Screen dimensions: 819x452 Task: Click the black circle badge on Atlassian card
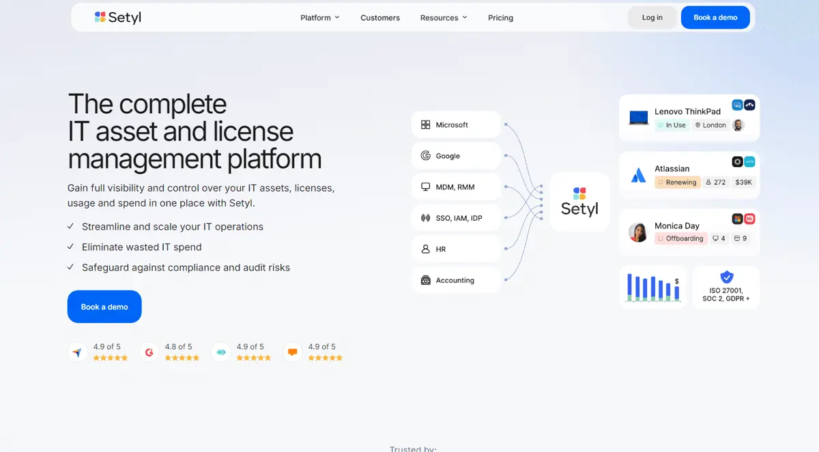(737, 162)
